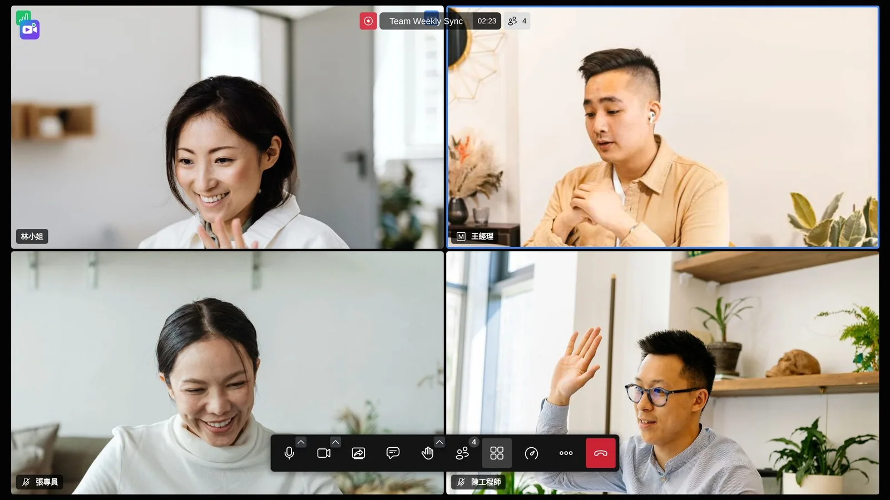Switch grid layout view
Viewport: 890px width, 500px height.
coord(497,453)
